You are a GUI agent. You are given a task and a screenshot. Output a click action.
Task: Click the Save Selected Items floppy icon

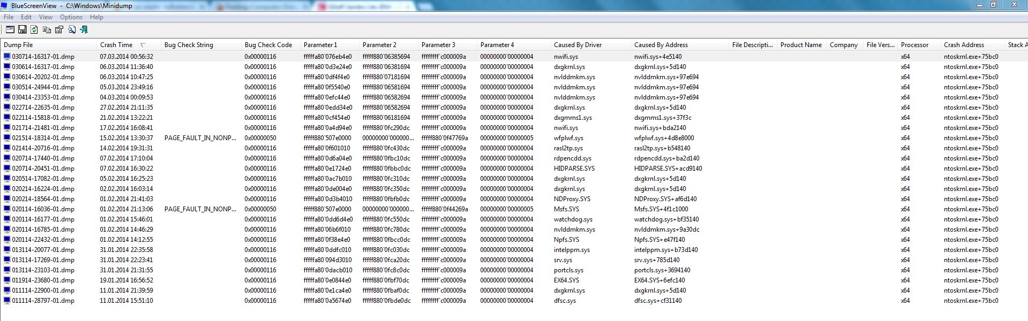[x=22, y=30]
